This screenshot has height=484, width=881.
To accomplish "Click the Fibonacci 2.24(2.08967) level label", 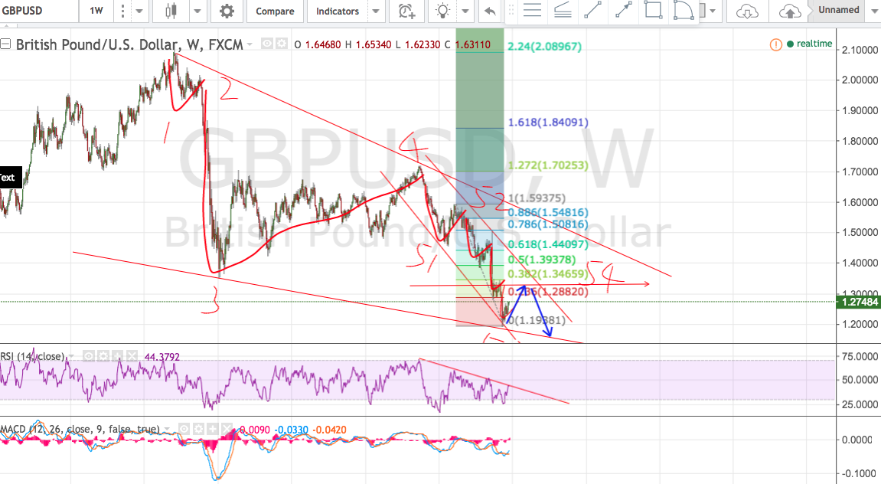I will [544, 47].
